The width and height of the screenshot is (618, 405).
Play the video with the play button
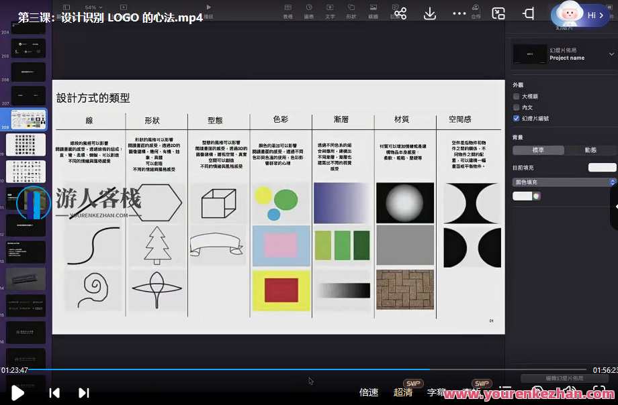pyautogui.click(x=17, y=392)
